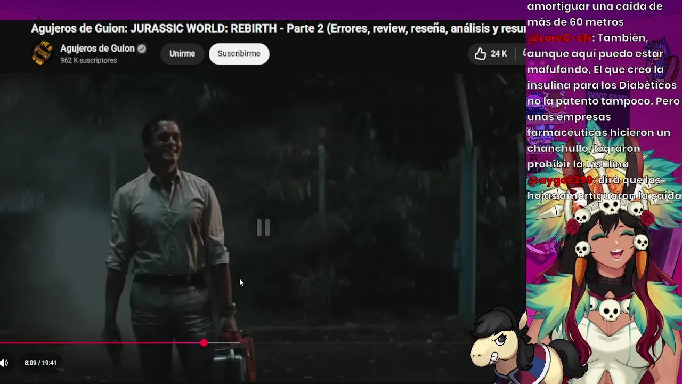Click the Agujeros de Guion channel name
This screenshot has height=384, width=682.
tap(97, 49)
